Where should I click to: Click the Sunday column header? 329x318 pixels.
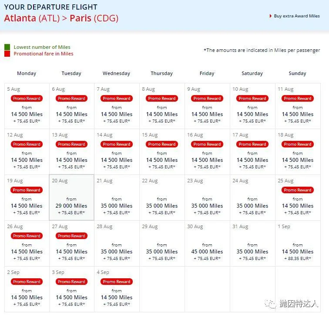[x=298, y=73]
